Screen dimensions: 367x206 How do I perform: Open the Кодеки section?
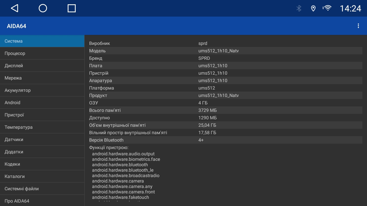42,164
